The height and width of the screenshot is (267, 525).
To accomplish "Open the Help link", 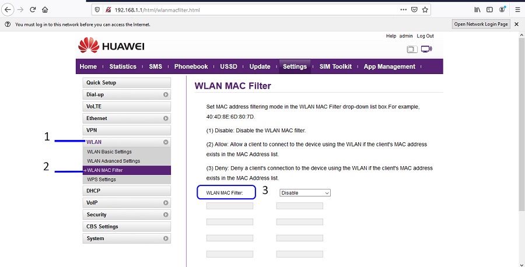I will tap(391, 36).
